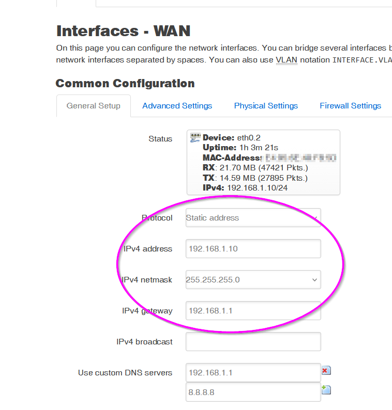The width and height of the screenshot is (392, 410).
Task: Click the Interfaces - WAN page heading
Action: point(123,31)
